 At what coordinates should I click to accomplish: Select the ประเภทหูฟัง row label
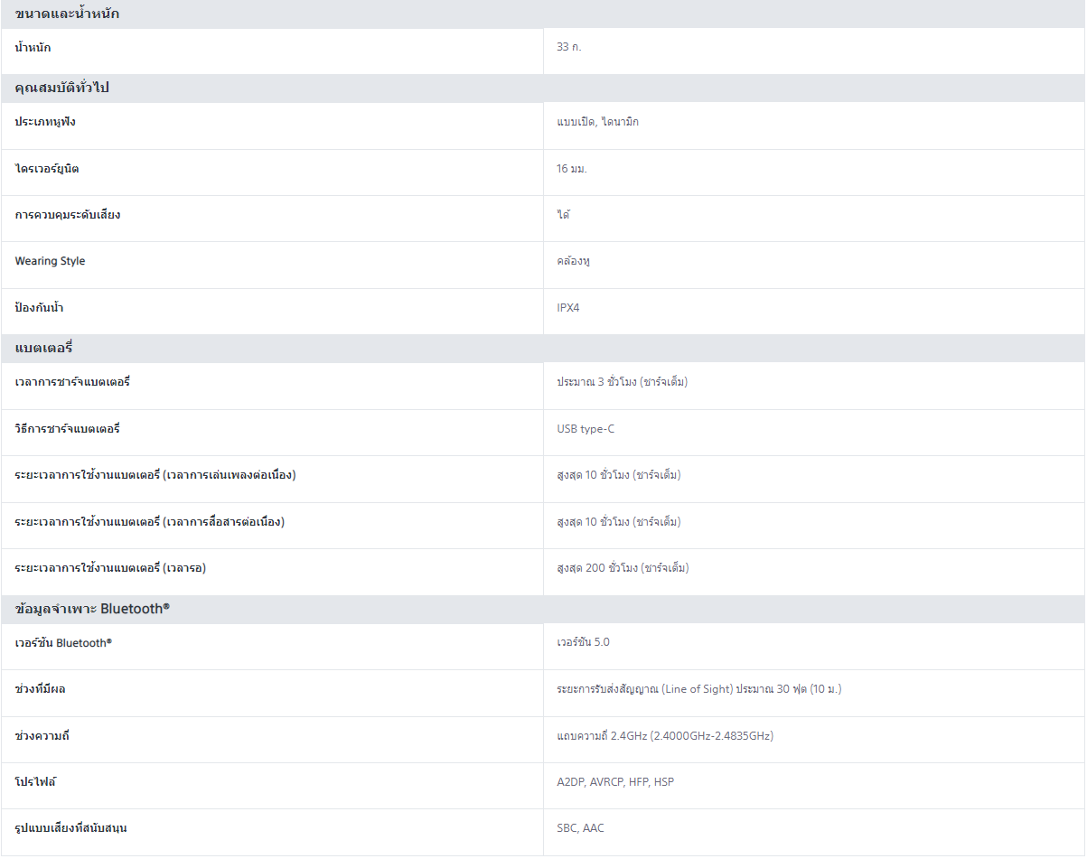click(45, 121)
